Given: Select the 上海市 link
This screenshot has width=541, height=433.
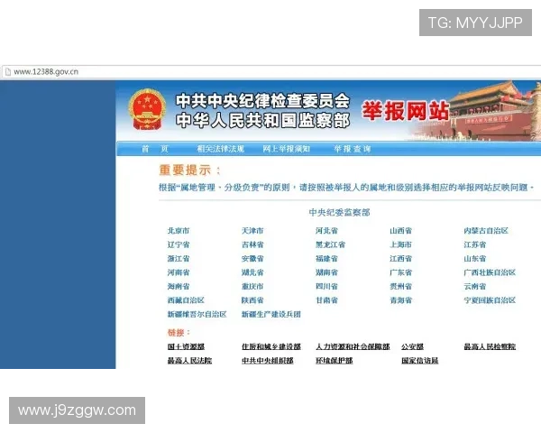Looking at the screenshot, I should tap(400, 244).
